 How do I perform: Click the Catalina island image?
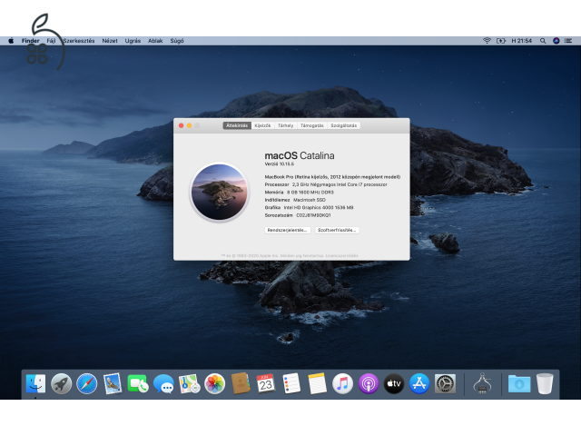220,192
